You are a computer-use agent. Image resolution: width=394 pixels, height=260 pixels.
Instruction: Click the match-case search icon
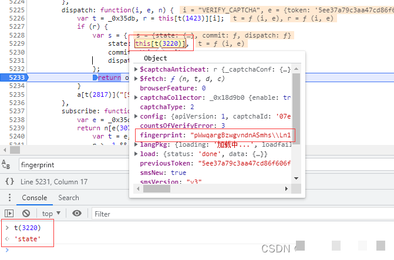click(6, 166)
